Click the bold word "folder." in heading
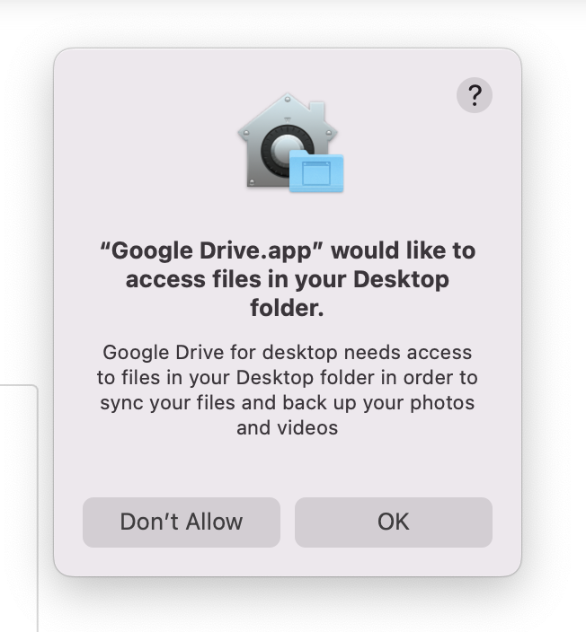 [287, 308]
